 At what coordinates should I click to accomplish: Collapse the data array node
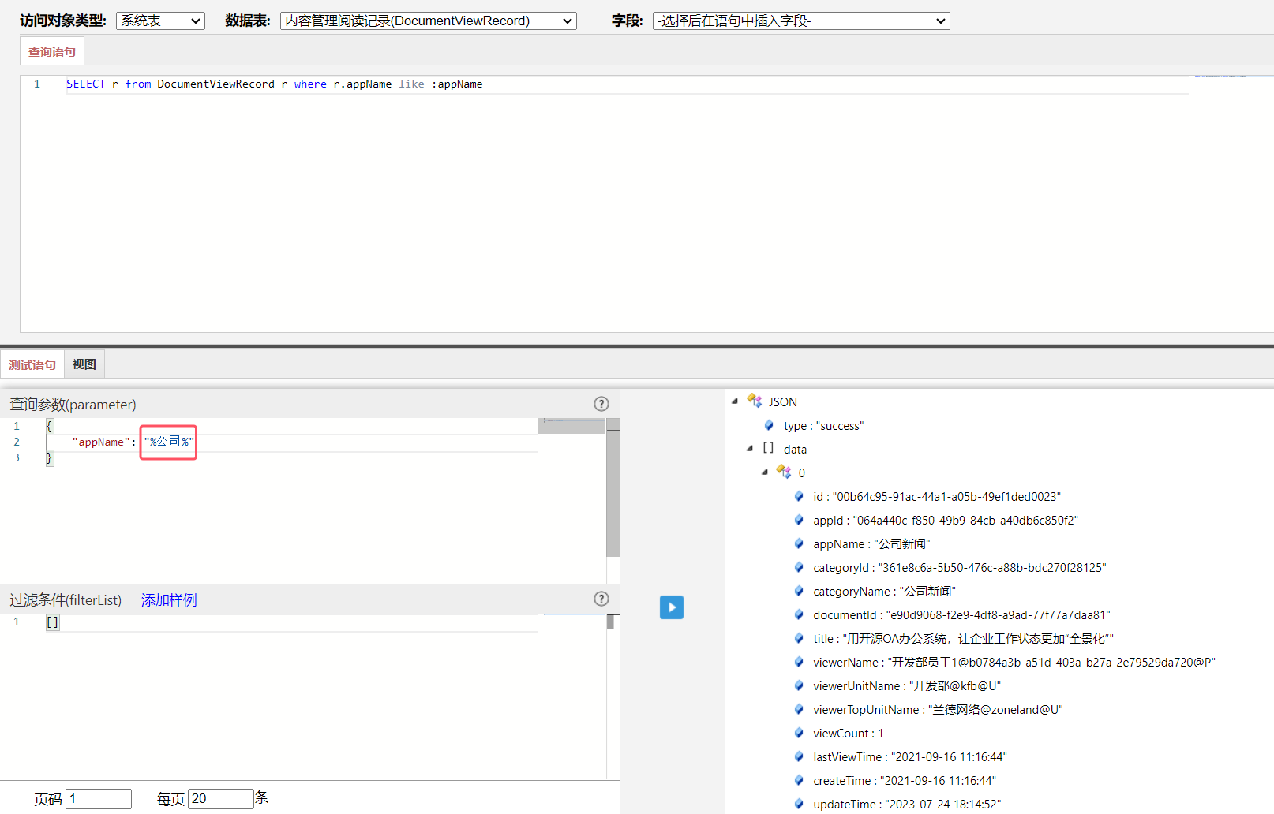coord(750,448)
